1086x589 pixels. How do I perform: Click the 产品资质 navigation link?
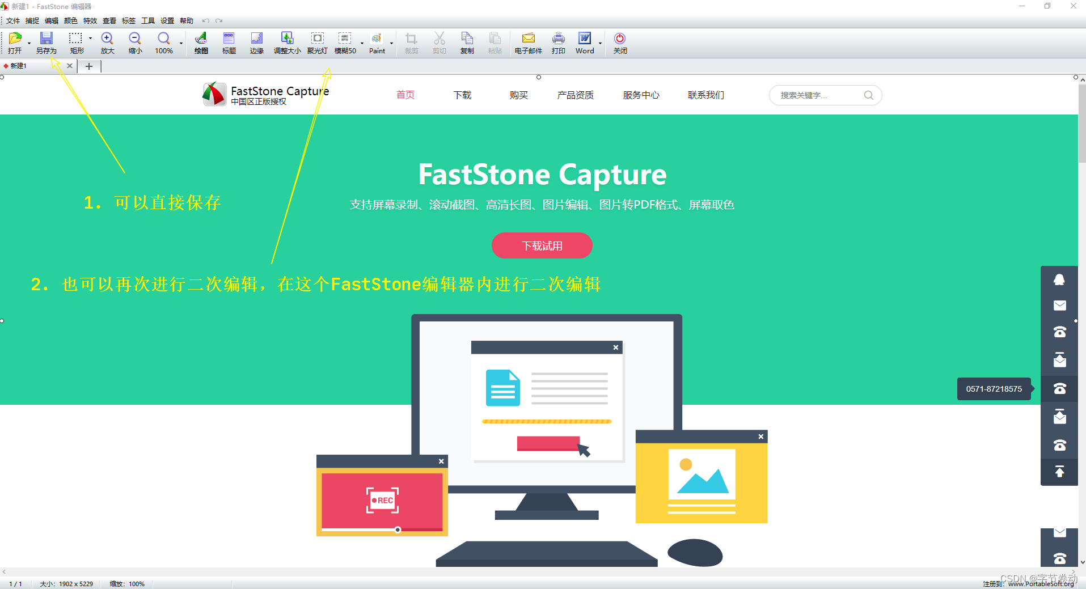[x=576, y=95]
